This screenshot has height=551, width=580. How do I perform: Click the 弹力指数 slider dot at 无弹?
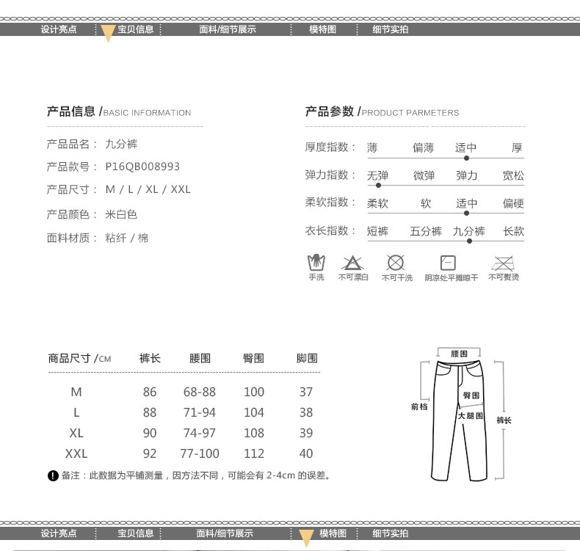point(378,186)
